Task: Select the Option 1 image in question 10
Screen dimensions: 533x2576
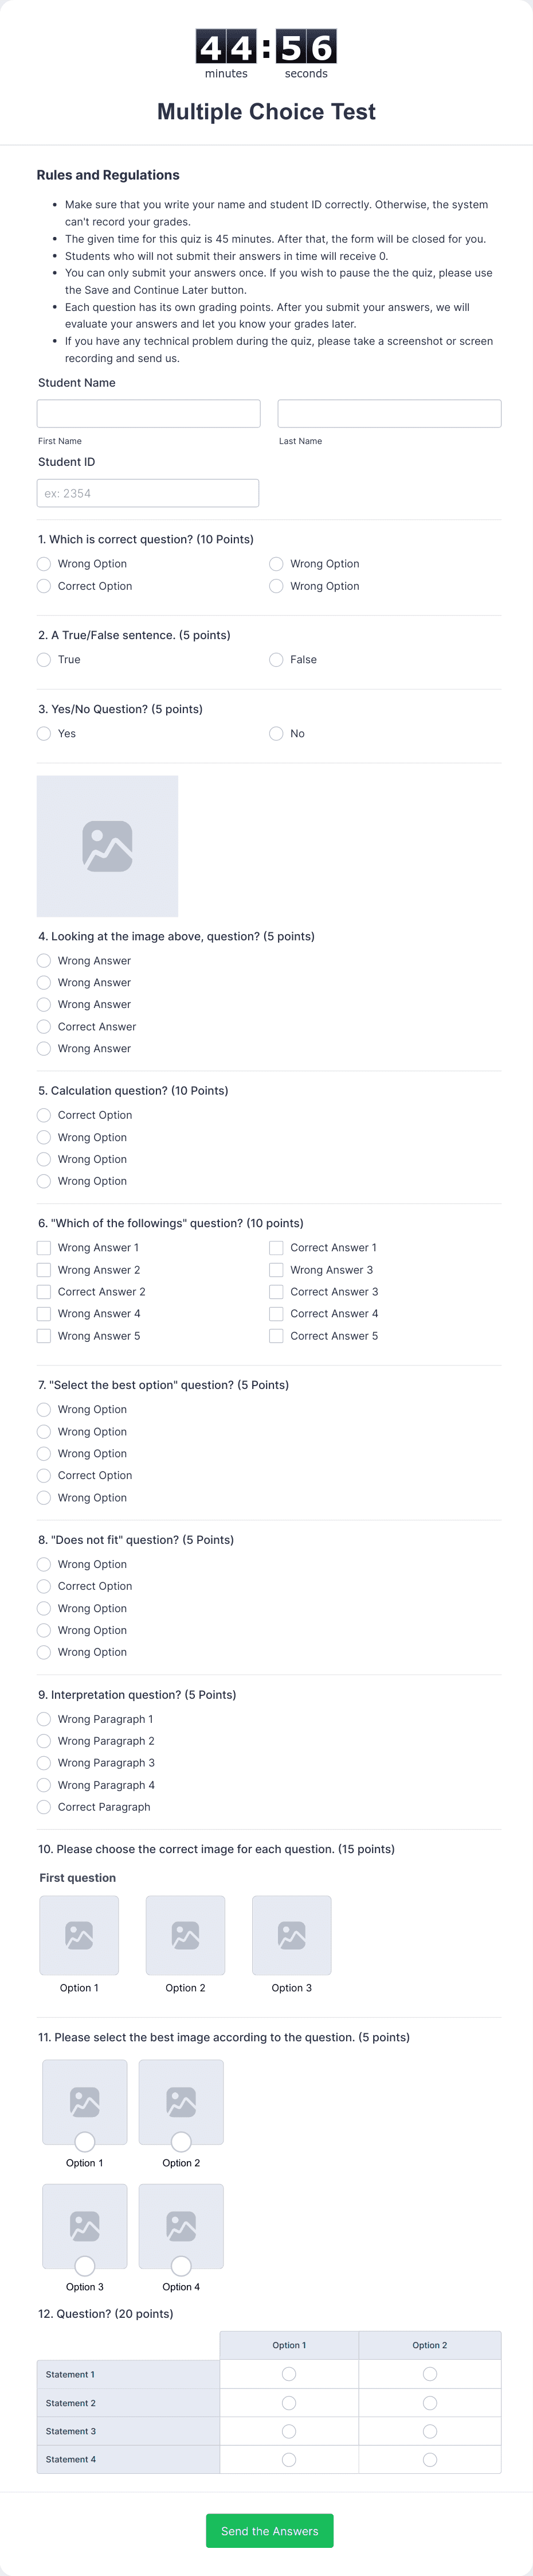Action: 79,1934
